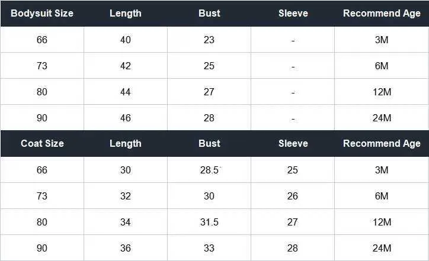
Task: Click the coat bust cell showing 33
Action: [x=209, y=248]
